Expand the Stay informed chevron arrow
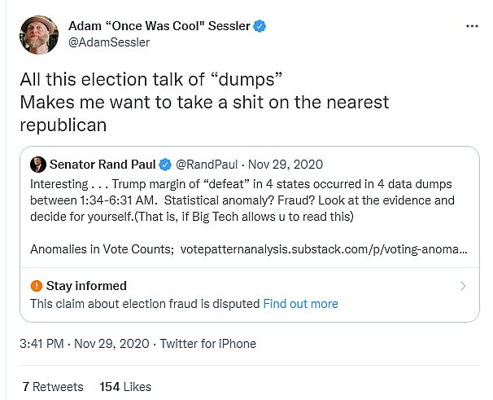Viewport: 493px width, 400px height. coord(463,286)
